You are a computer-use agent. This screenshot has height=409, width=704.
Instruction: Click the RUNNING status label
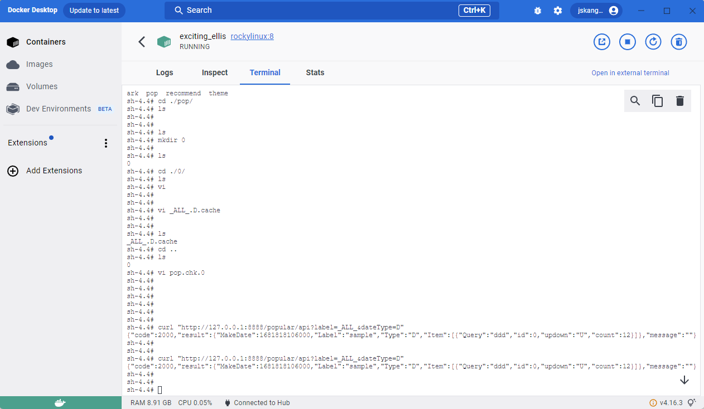point(195,47)
